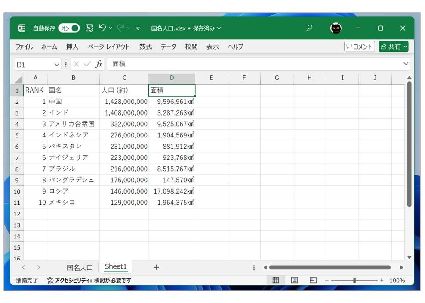Select the RANK header cell

coord(36,91)
